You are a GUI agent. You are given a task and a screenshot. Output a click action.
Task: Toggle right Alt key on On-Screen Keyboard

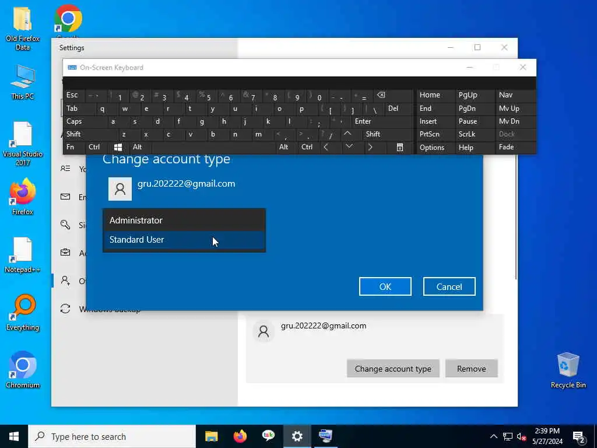287,147
